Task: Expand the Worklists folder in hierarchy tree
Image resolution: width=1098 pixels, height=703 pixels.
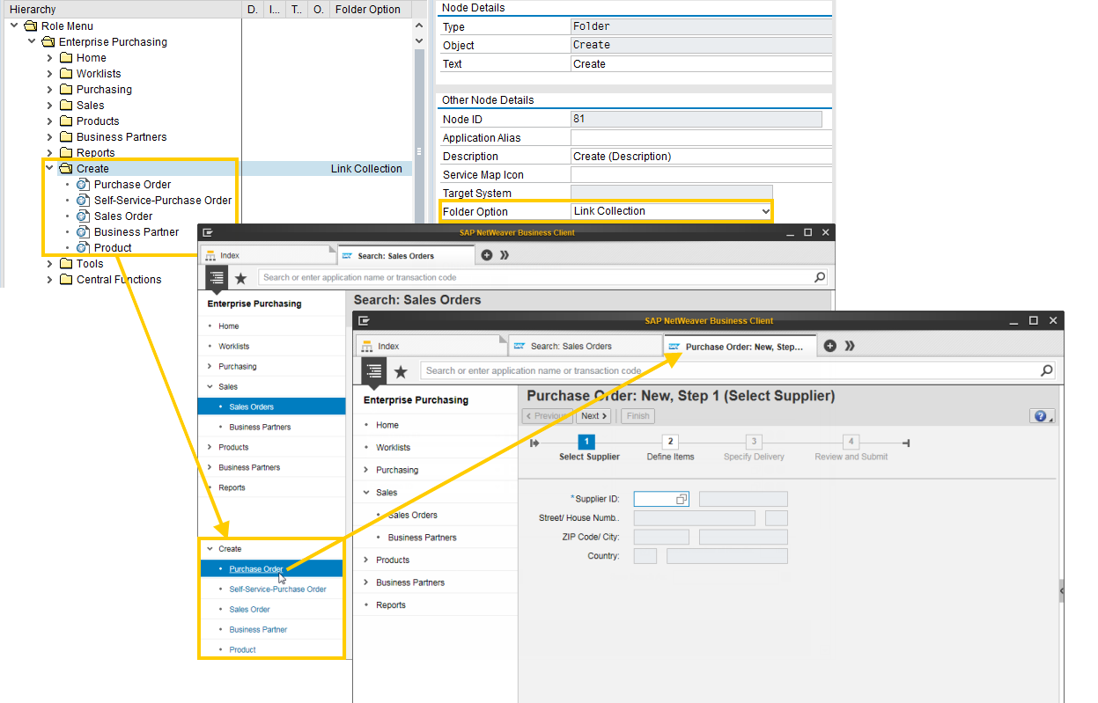Action: pos(49,74)
